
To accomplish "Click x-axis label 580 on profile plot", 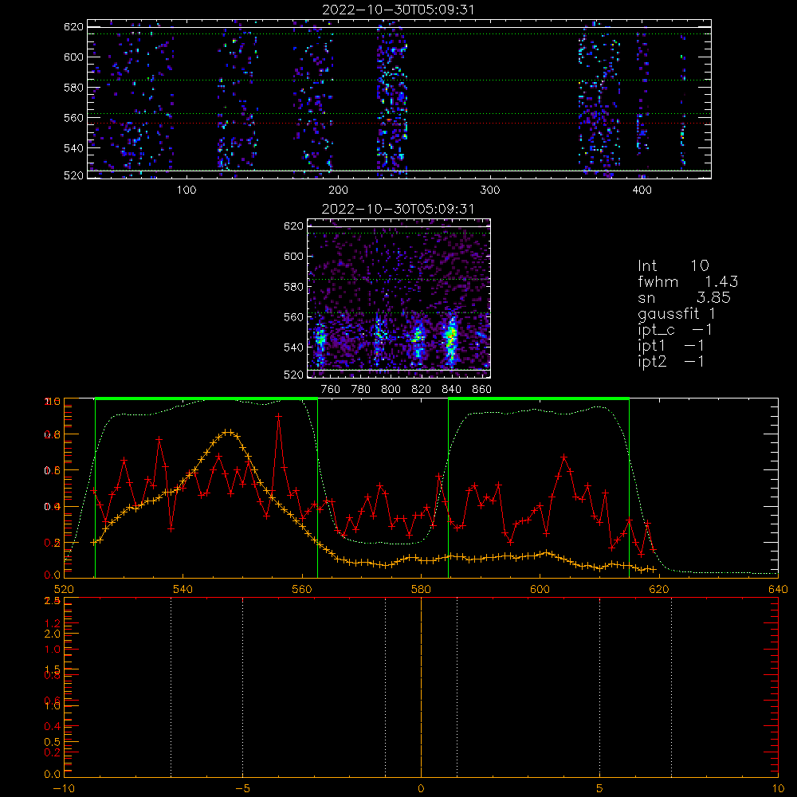I will pyautogui.click(x=422, y=589).
